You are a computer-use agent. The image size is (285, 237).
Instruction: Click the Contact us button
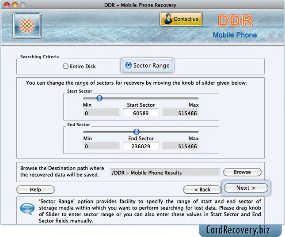[181, 19]
